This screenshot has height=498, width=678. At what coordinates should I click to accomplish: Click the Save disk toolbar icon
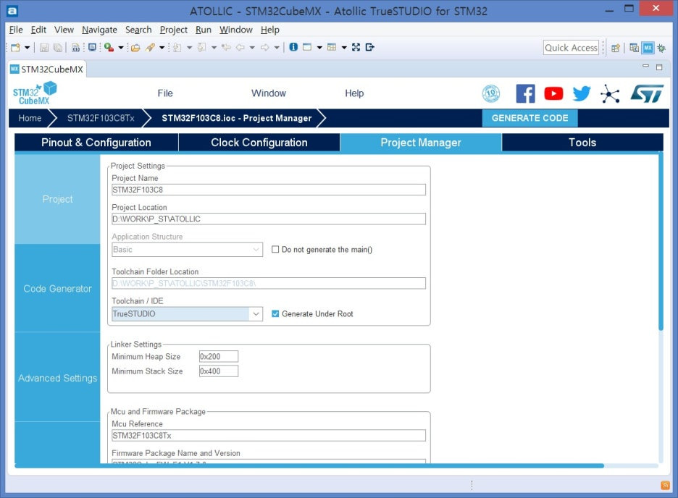[44, 48]
